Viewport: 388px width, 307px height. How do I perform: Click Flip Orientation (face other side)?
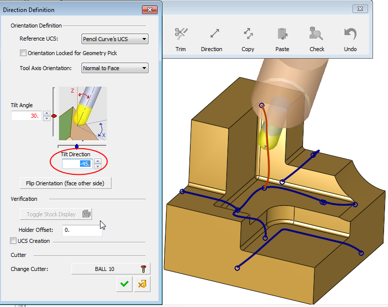(65, 183)
